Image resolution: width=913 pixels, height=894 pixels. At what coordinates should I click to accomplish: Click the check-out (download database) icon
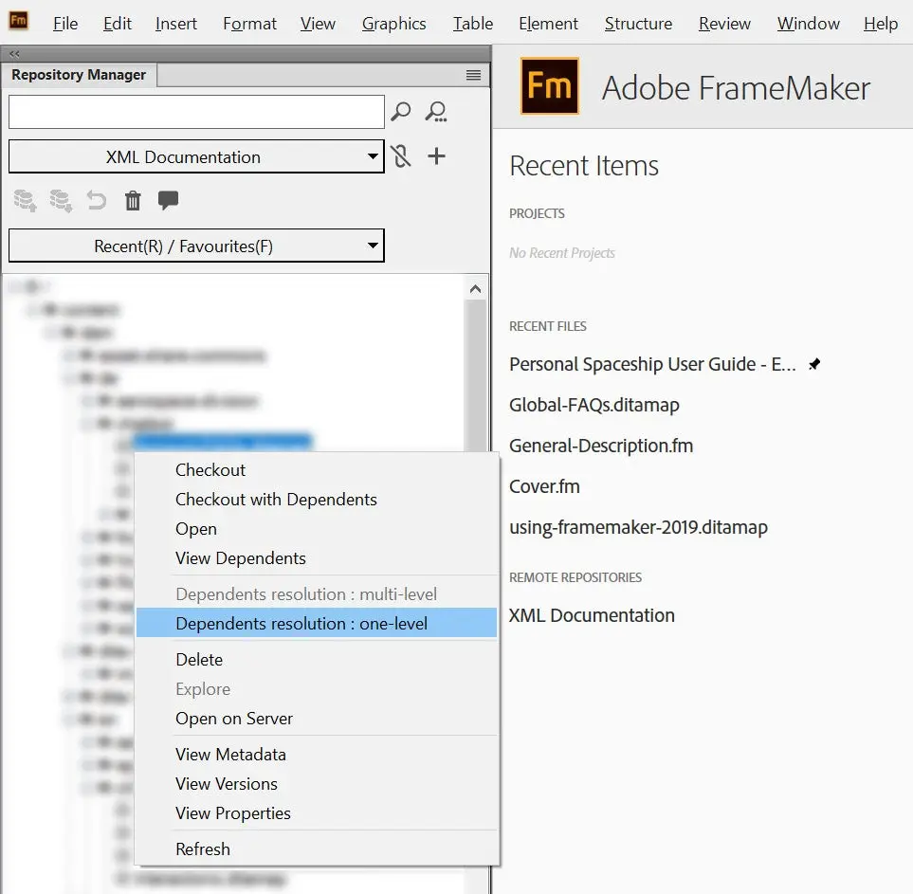click(61, 200)
